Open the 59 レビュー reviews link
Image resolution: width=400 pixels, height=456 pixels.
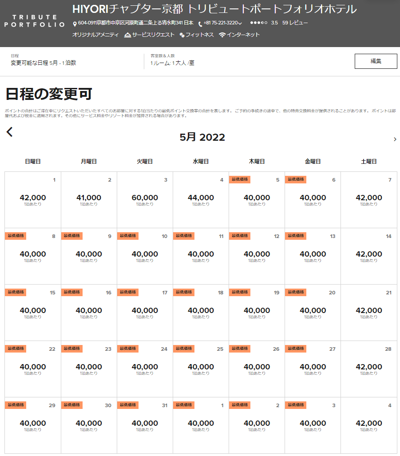tap(295, 23)
